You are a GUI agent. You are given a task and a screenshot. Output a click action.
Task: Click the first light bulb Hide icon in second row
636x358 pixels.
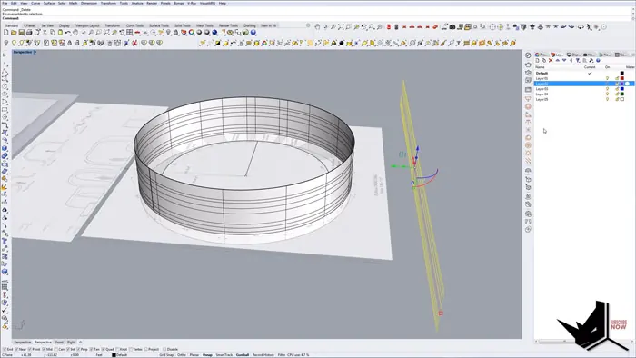[x=5, y=43]
